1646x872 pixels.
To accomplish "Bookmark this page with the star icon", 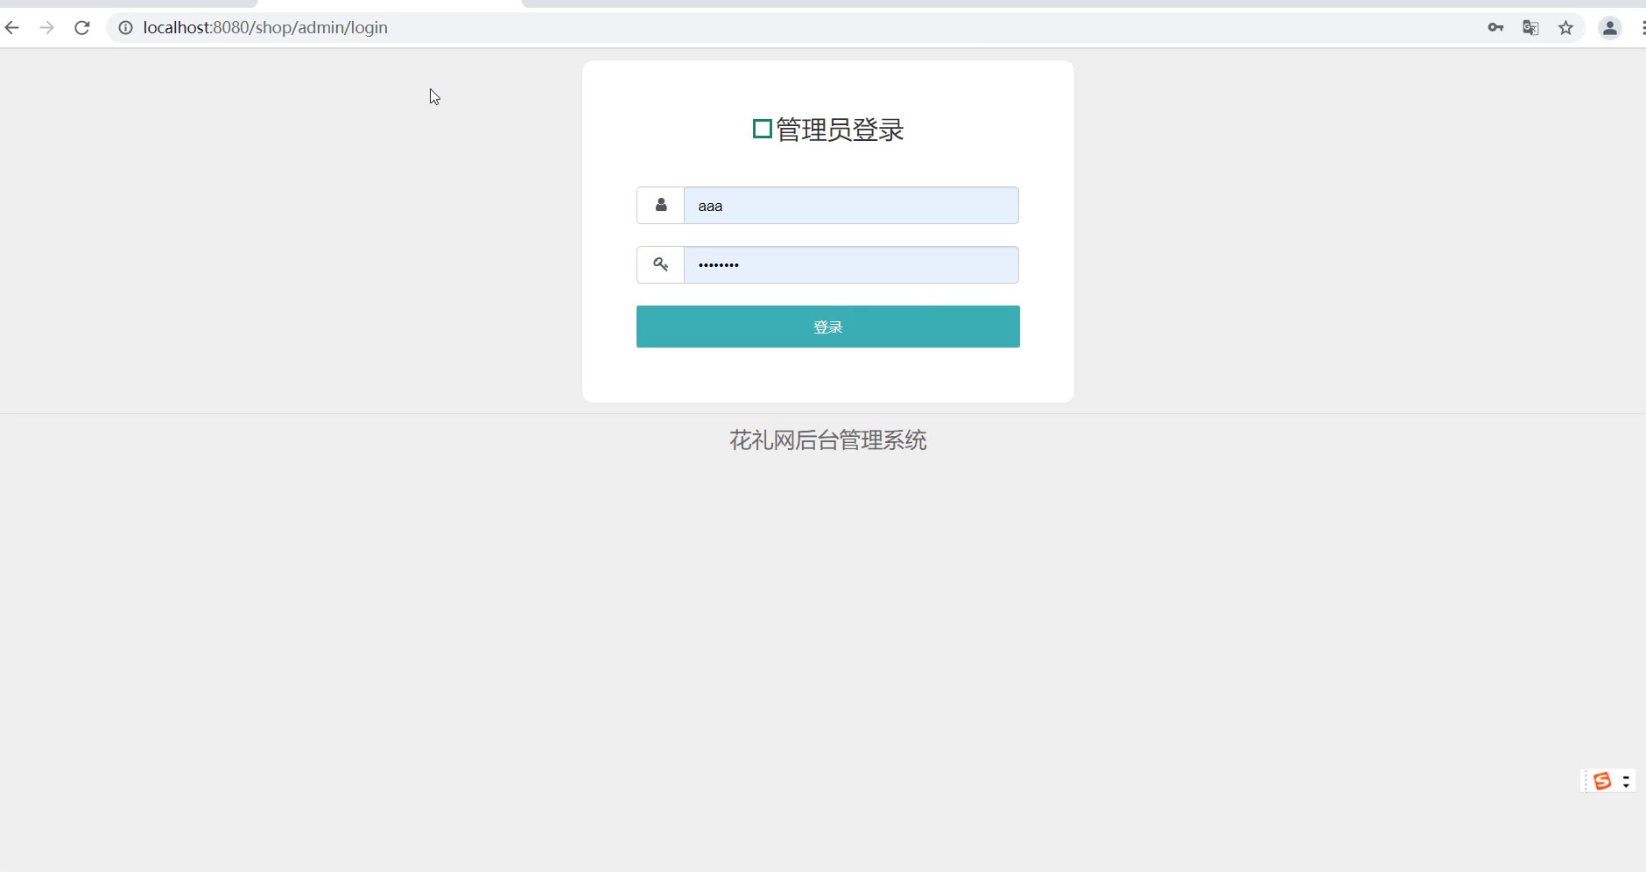I will click(x=1566, y=28).
